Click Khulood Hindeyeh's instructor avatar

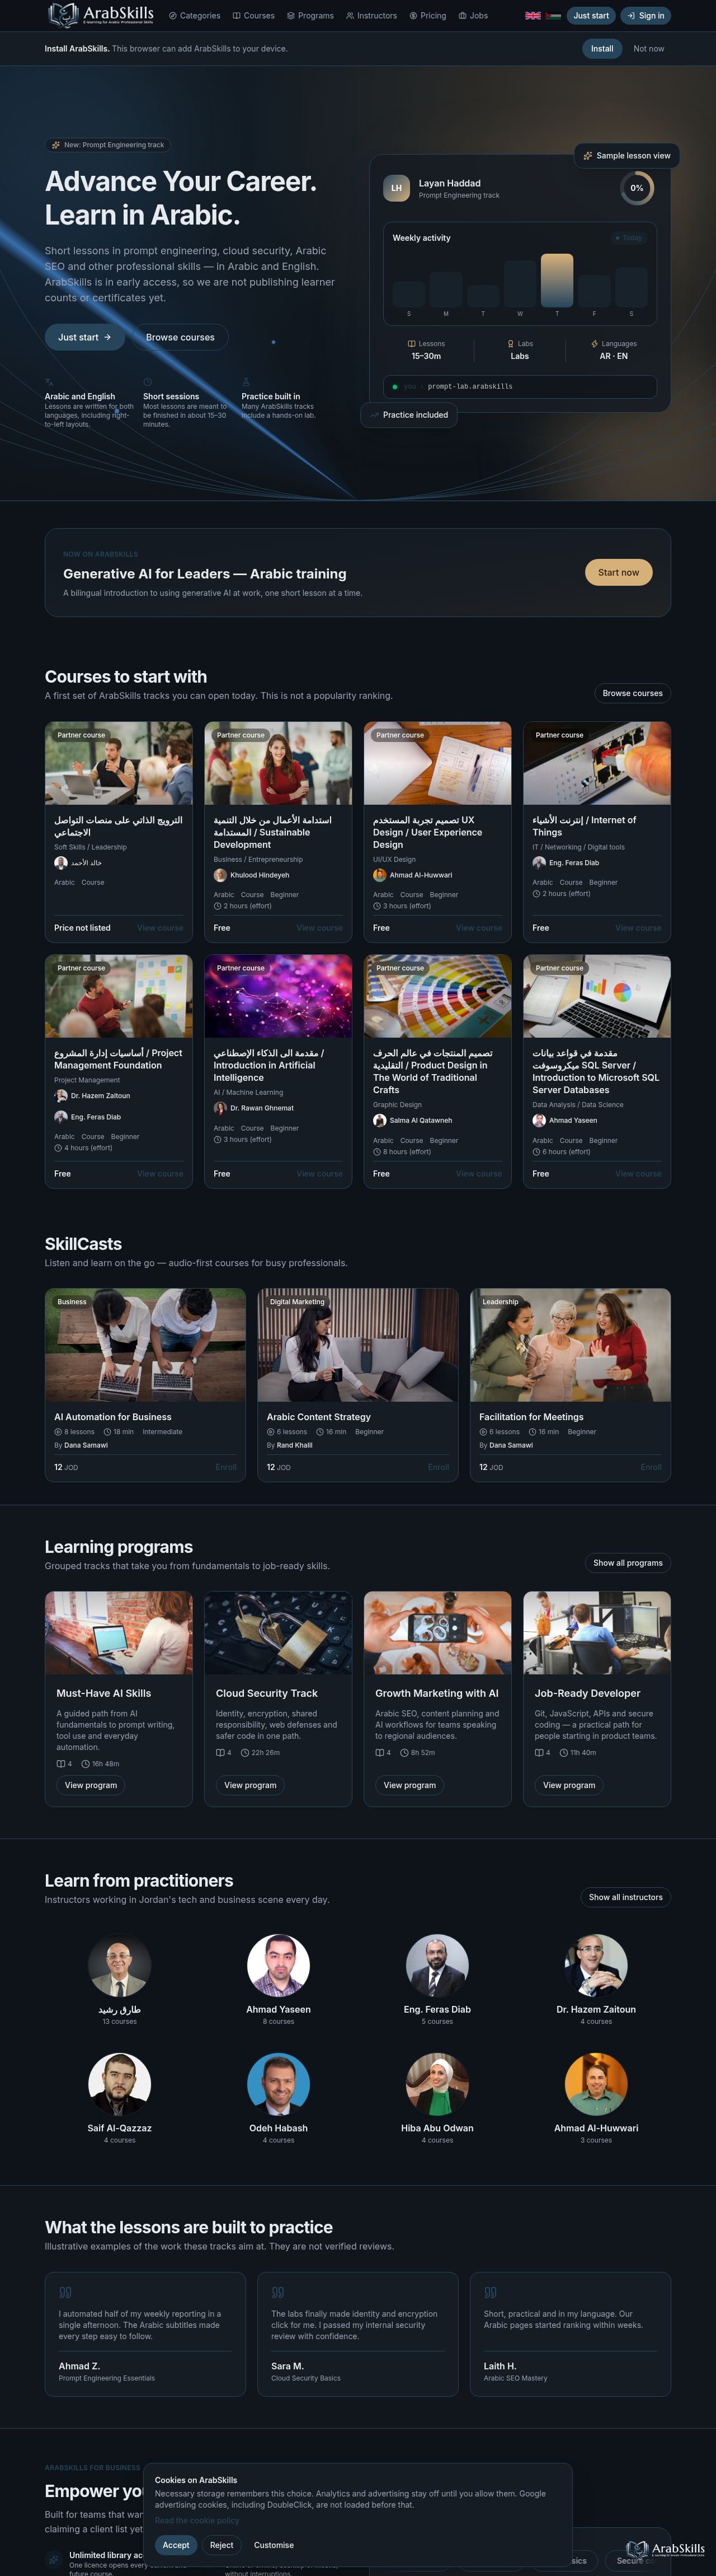[220, 875]
